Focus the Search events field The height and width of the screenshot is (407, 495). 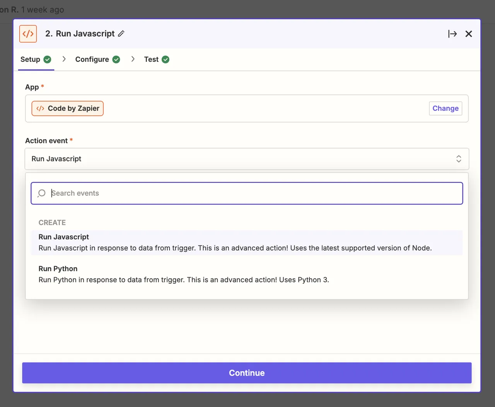247,193
